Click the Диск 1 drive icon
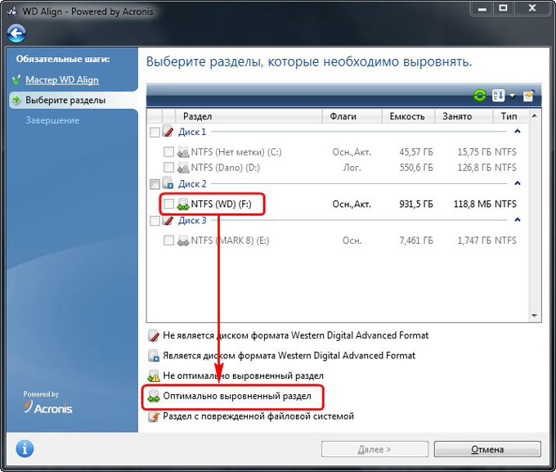556x472 pixels. pyautogui.click(x=168, y=132)
